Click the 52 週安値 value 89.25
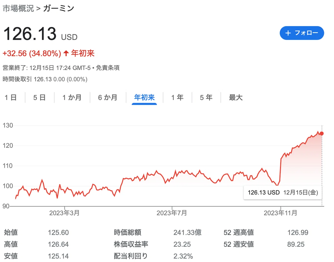This screenshot has height=262, width=334. pos(296,244)
